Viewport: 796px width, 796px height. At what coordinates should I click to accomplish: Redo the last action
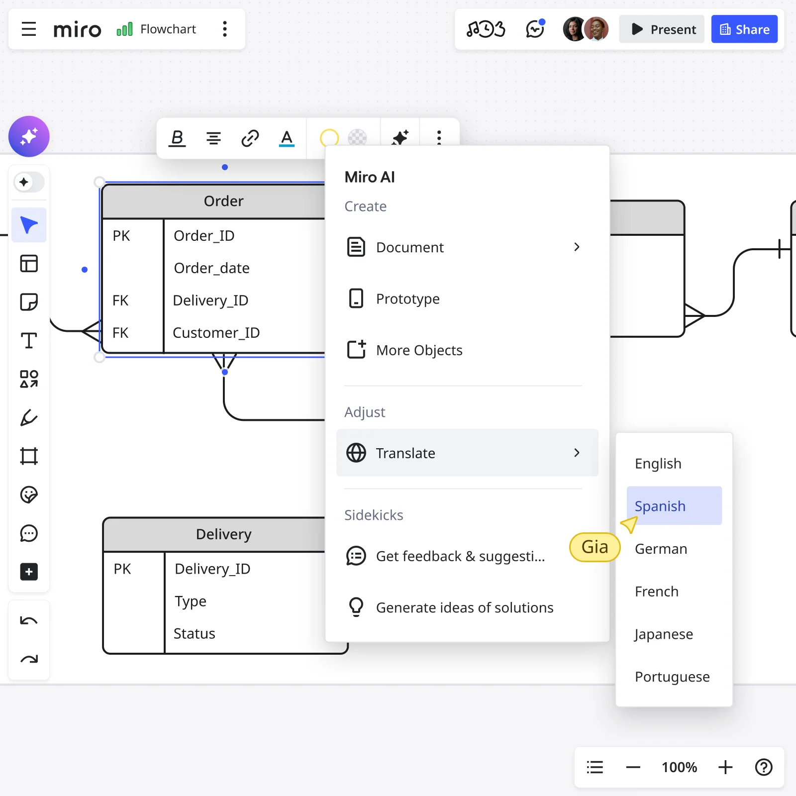(29, 659)
